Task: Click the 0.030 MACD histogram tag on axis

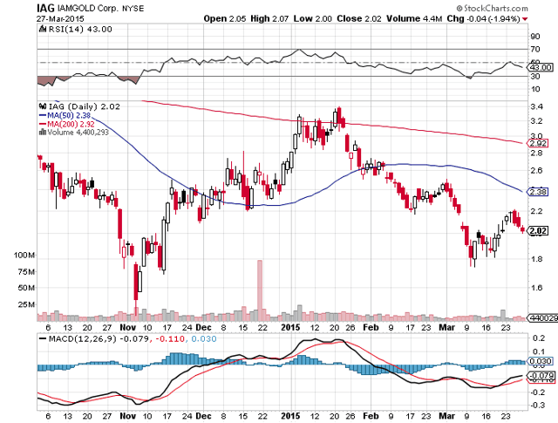Action: 541,361
